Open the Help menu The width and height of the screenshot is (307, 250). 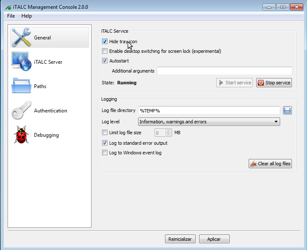pos(26,16)
